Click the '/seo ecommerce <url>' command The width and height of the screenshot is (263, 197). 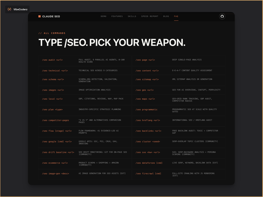pyautogui.click(x=55, y=163)
